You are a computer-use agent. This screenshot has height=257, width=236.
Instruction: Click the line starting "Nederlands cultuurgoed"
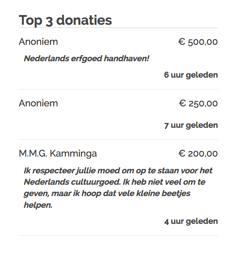pos(114,182)
